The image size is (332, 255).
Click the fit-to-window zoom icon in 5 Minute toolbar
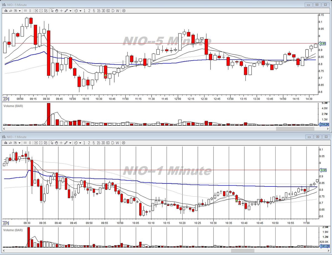point(46,11)
